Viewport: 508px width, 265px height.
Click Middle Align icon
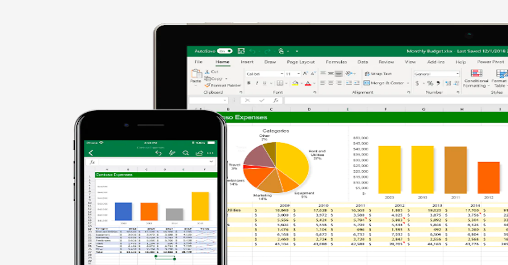click(331, 74)
